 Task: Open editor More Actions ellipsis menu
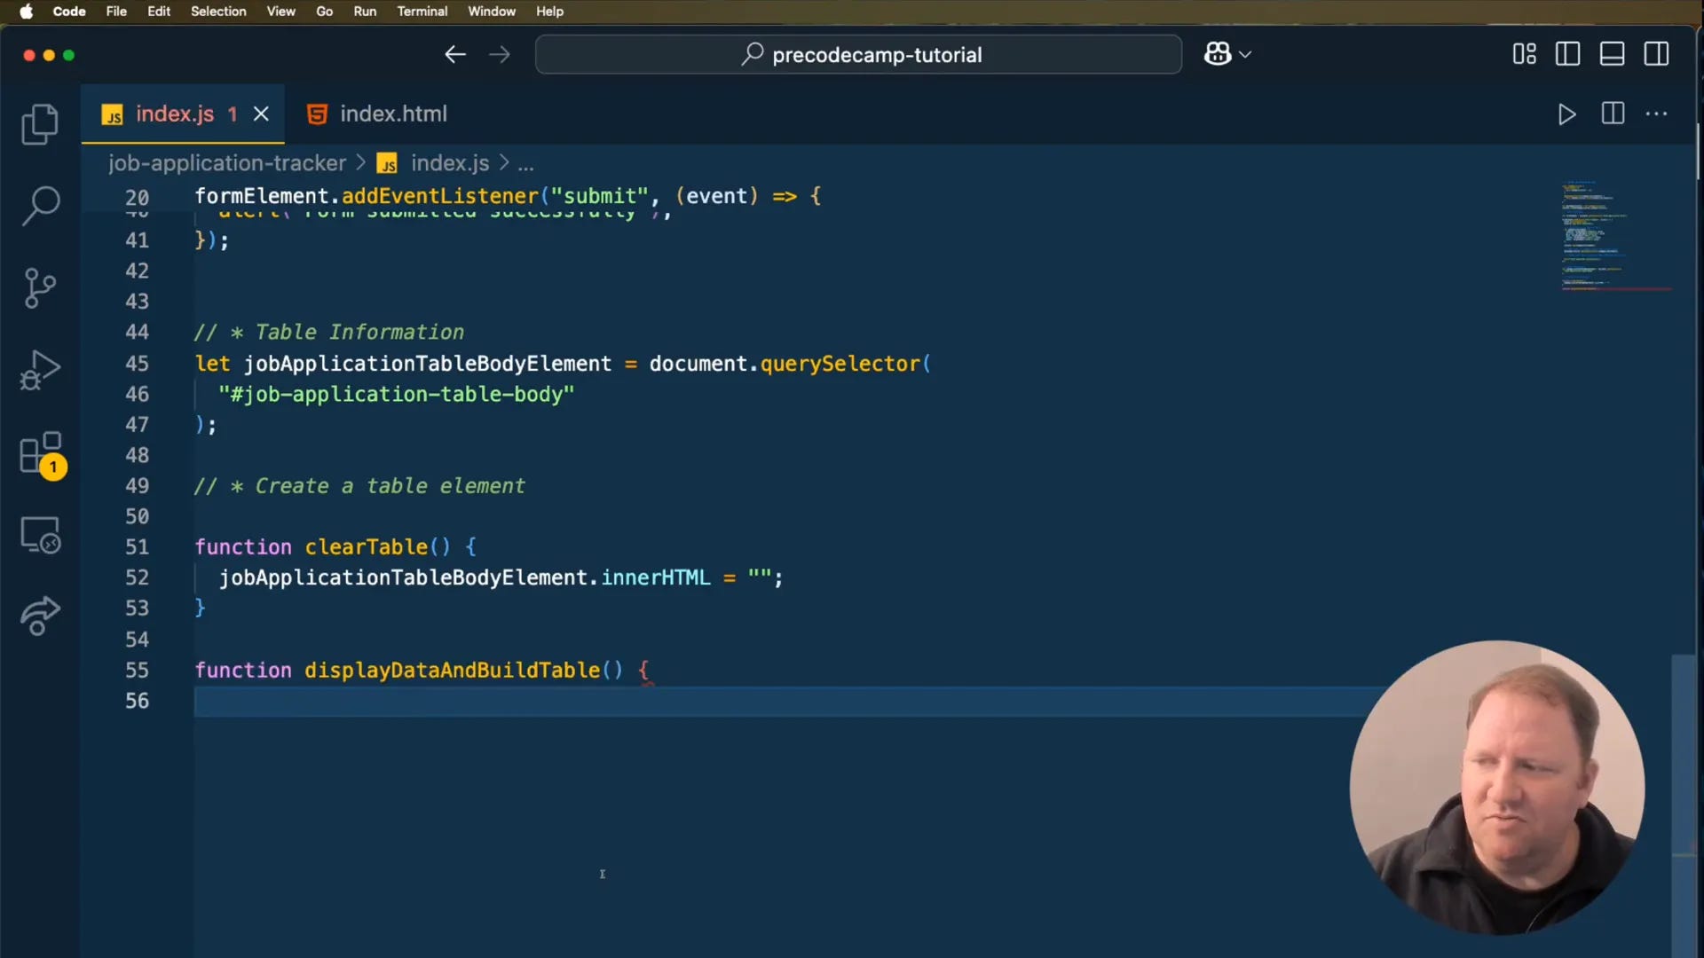[x=1656, y=114]
